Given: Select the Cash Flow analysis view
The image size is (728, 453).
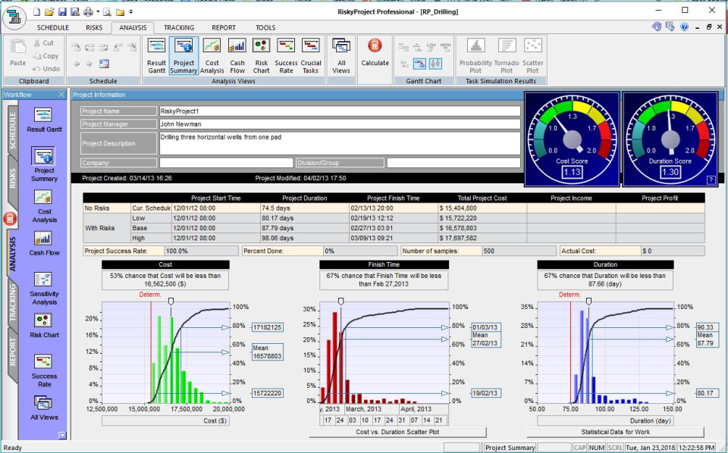Looking at the screenshot, I should (x=236, y=54).
